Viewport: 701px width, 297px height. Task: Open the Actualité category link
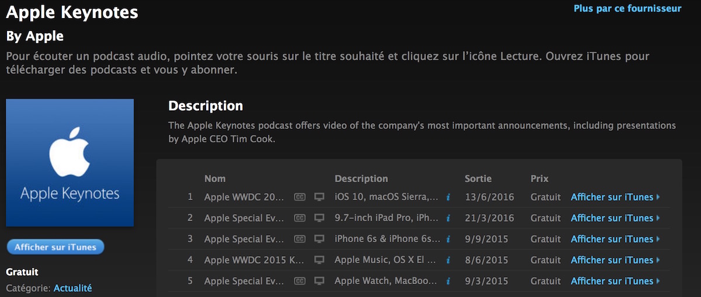click(x=73, y=288)
